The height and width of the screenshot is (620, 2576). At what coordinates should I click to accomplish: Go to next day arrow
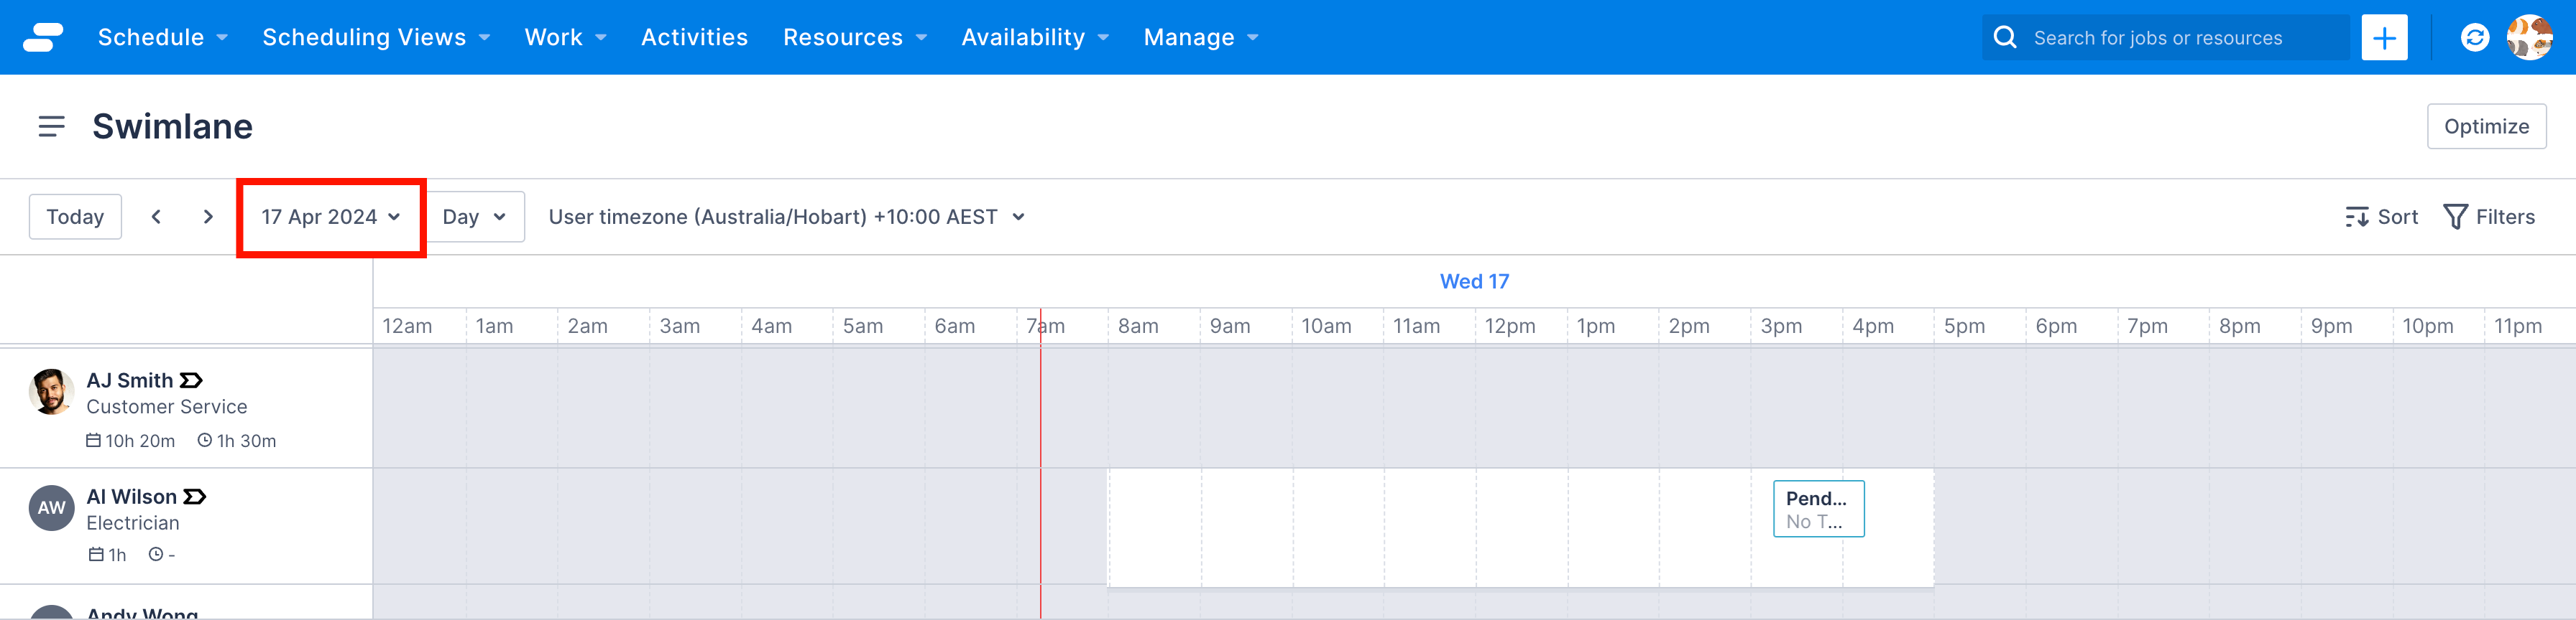pos(208,217)
